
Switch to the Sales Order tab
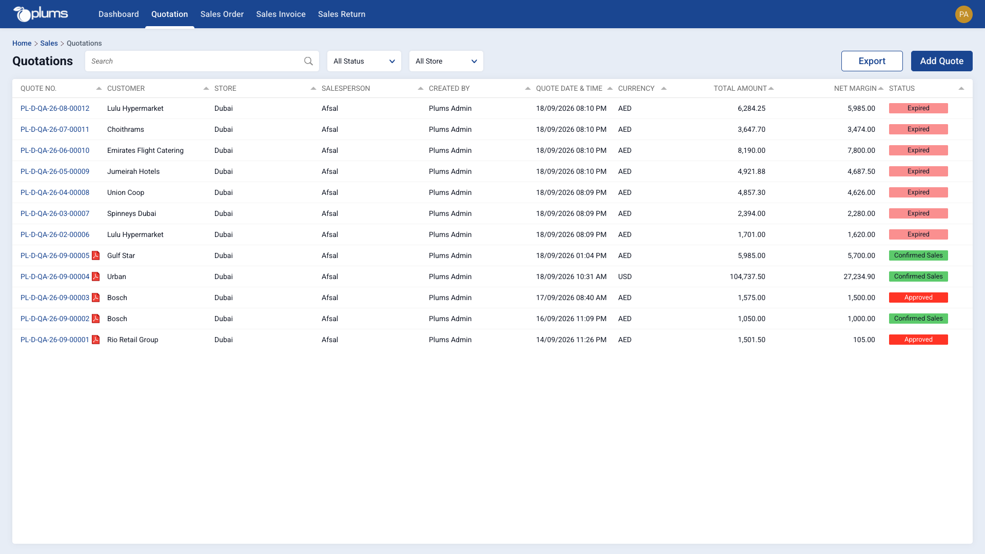(222, 14)
